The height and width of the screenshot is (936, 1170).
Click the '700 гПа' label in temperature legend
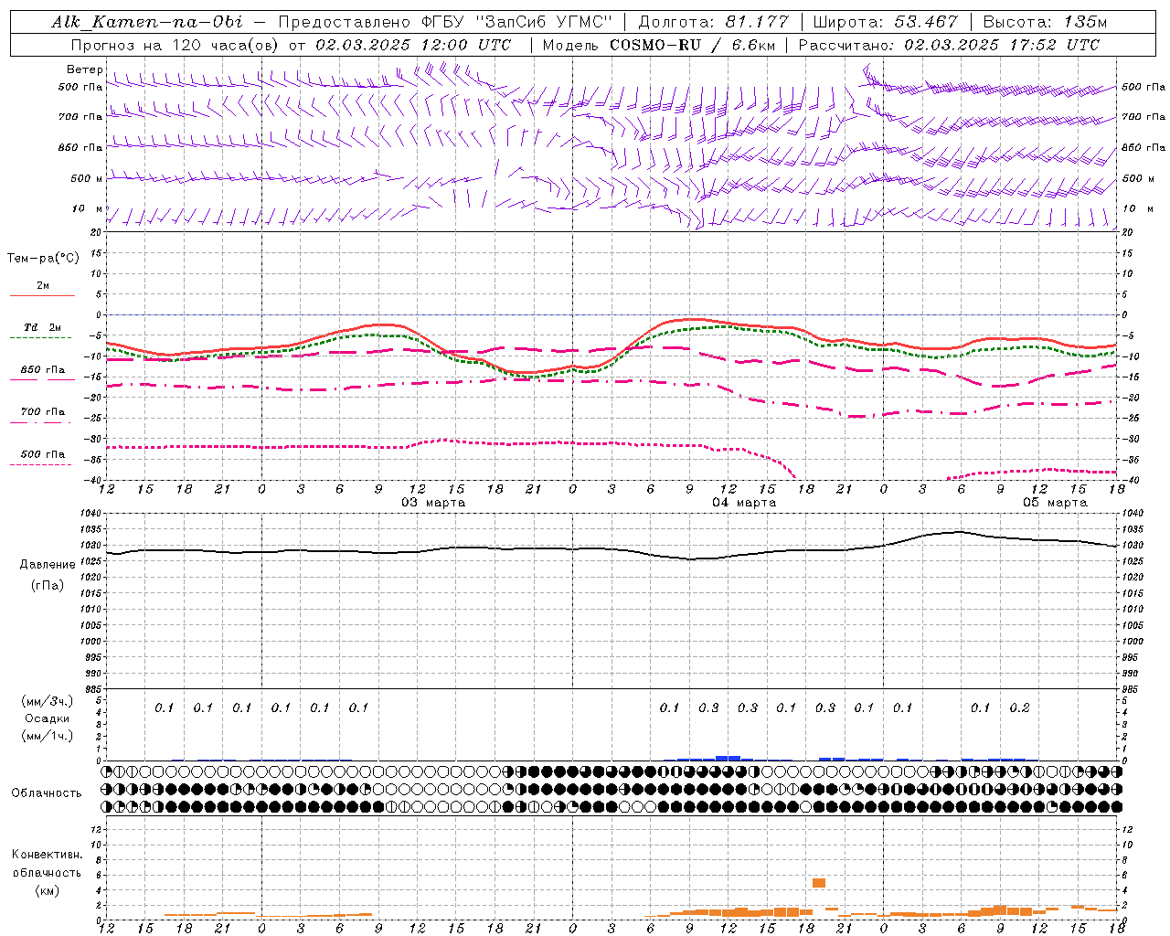click(x=42, y=412)
